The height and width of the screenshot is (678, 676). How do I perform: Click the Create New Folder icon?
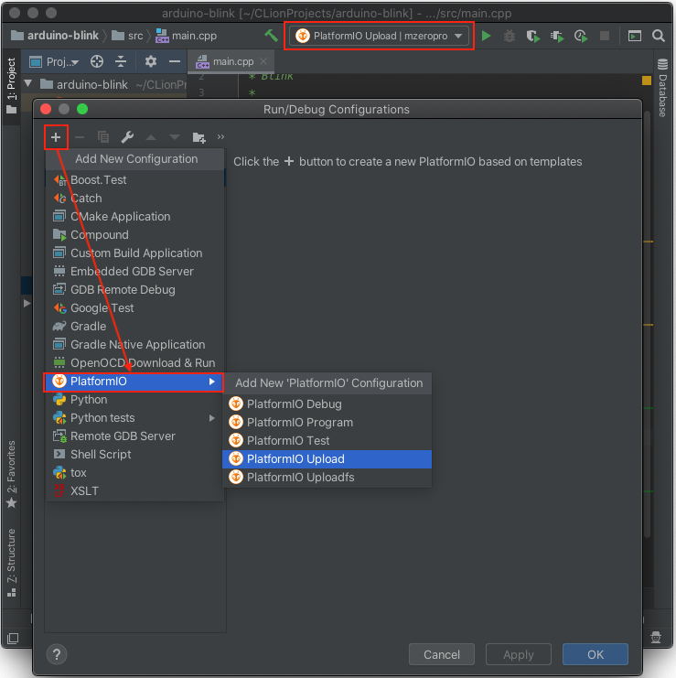pos(199,137)
